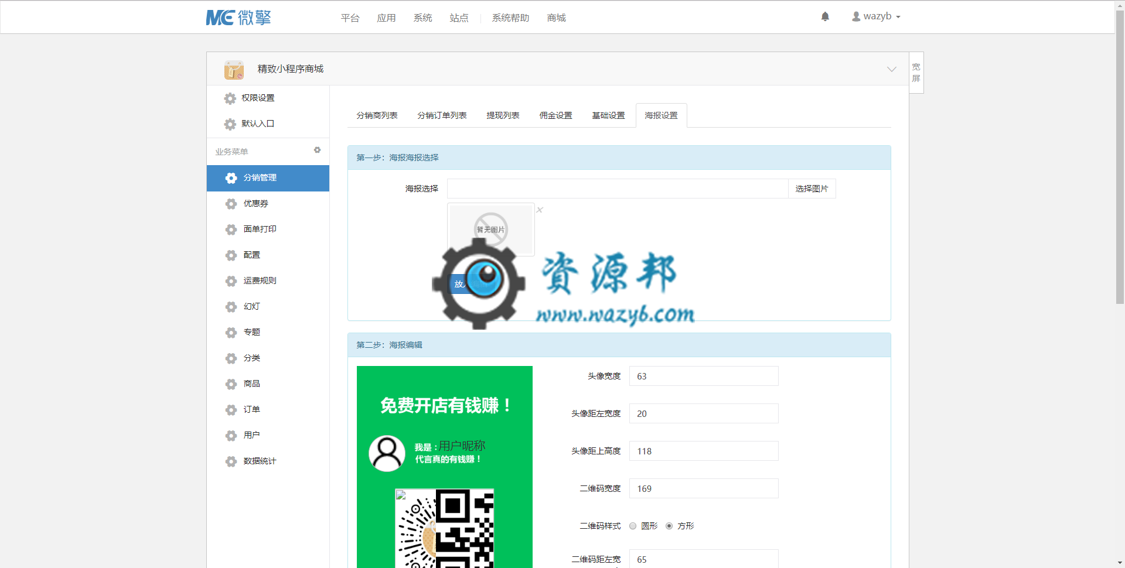
Task: Click the gear icon beside 分销管理
Action: click(231, 178)
